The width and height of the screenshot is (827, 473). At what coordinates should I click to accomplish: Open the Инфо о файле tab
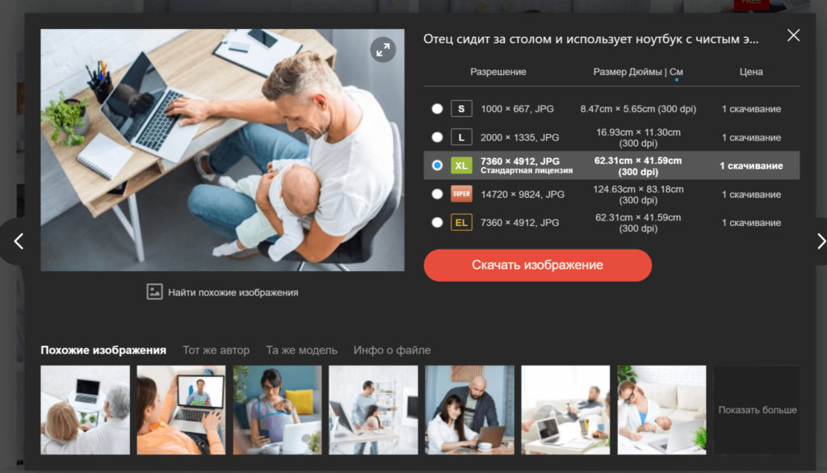[392, 350]
